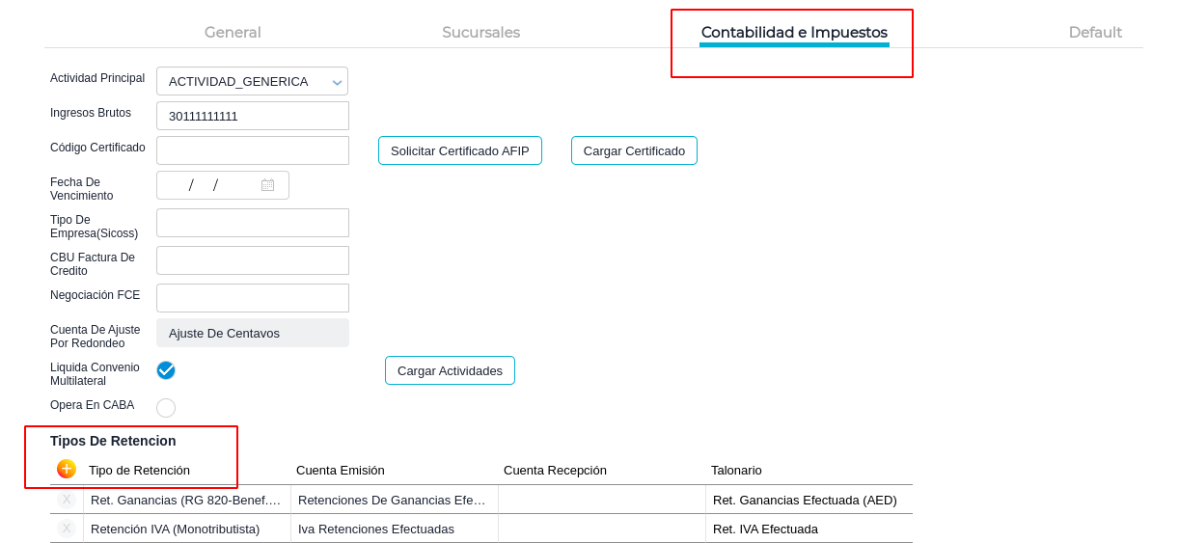
Task: Select the Tipo De Empresa(Sicoss) field
Action: [253, 223]
